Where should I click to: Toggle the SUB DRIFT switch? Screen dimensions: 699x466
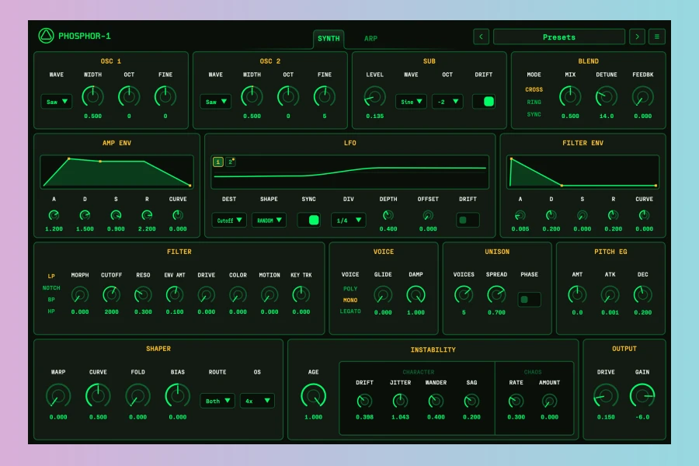484,102
